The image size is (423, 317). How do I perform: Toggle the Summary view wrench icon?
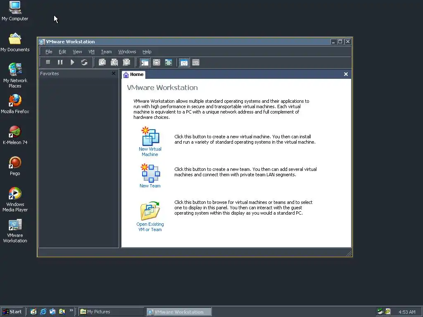point(184,63)
